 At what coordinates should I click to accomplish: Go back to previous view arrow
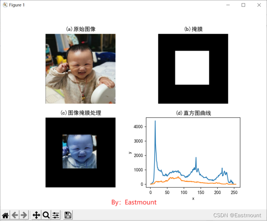pos(15,215)
